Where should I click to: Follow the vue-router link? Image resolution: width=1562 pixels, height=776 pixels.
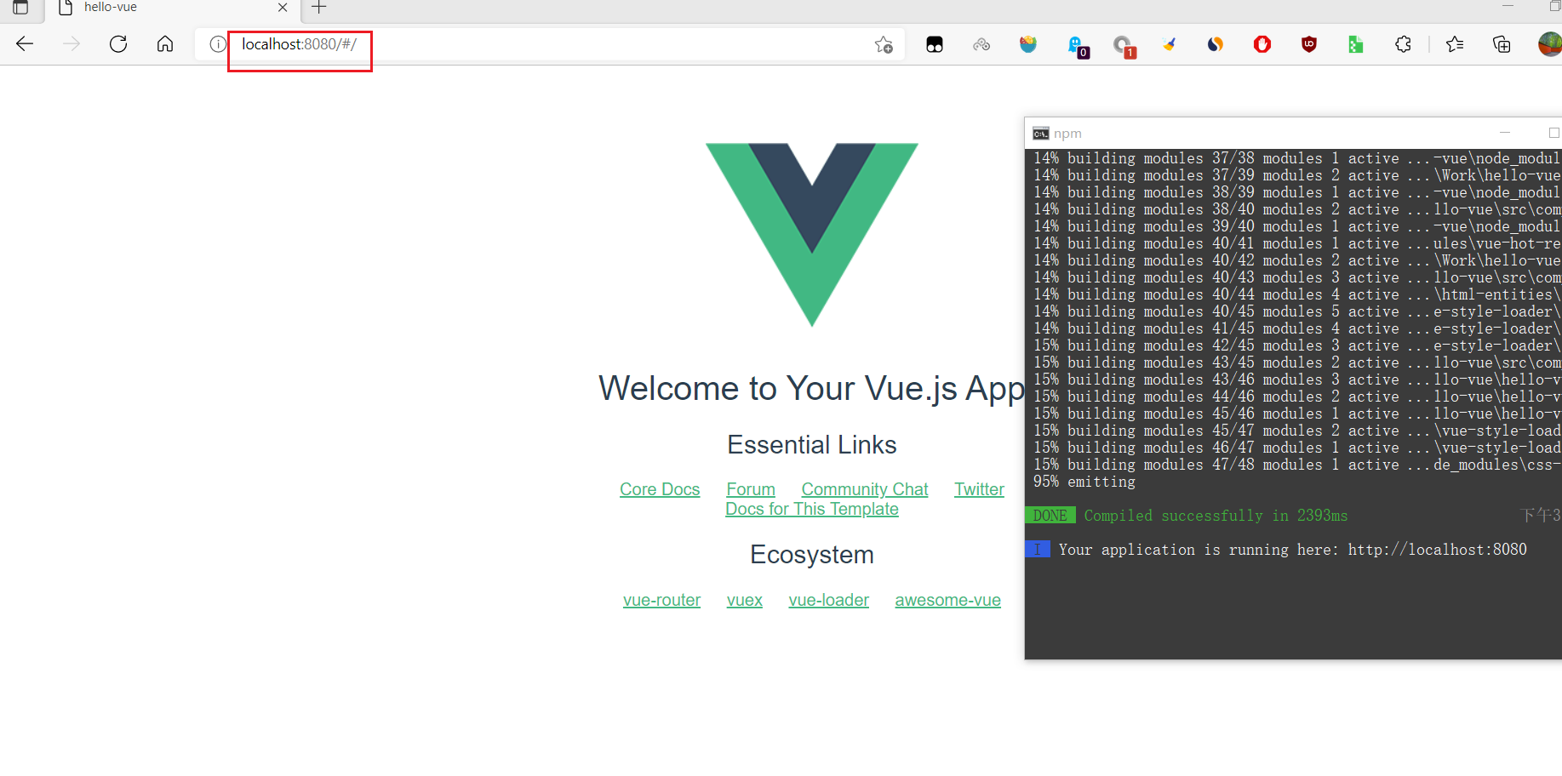coord(661,600)
